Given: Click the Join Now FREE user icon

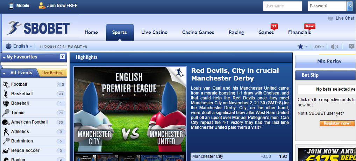Looking at the screenshot, I should pos(42,6).
